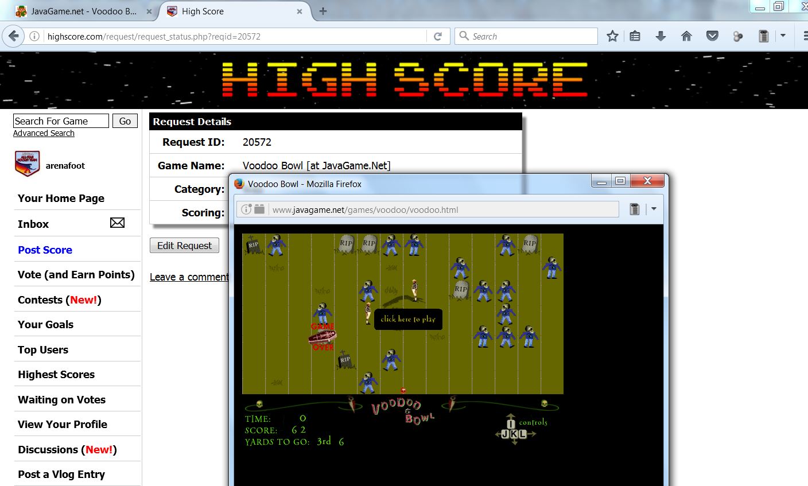Bookmark this page using the star icon
Viewport: 808px width, 486px height.
(612, 36)
